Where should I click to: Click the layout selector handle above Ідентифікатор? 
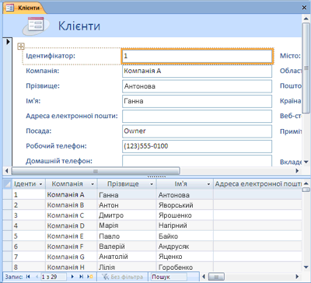21,47
